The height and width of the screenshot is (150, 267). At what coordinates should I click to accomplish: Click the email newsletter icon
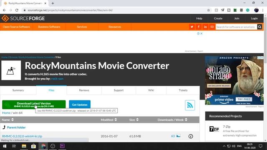[212, 27]
